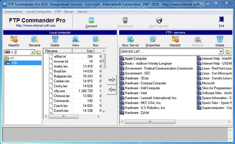The image size is (235, 144).
Task: Open internet-soft.com link under logo
Action: pyautogui.click(x=36, y=26)
